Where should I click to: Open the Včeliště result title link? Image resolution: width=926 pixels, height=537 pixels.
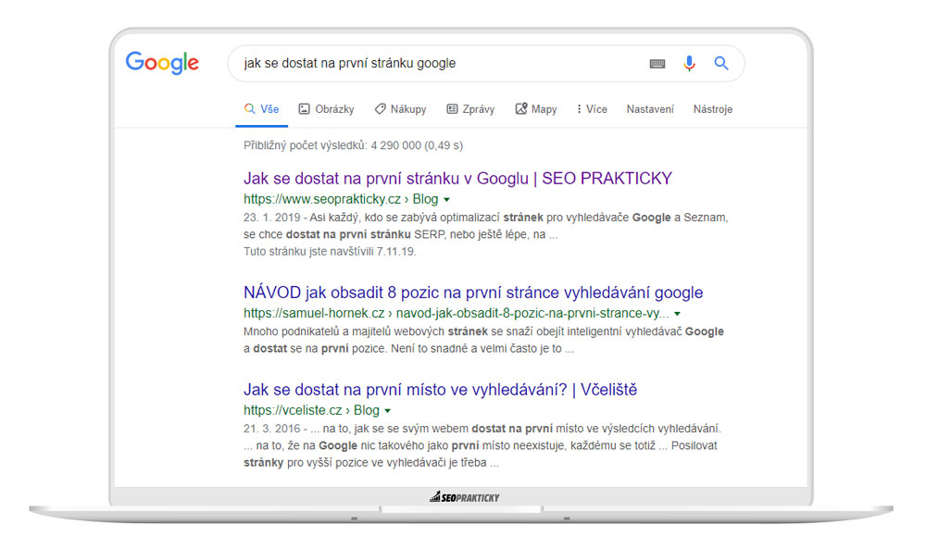440,389
